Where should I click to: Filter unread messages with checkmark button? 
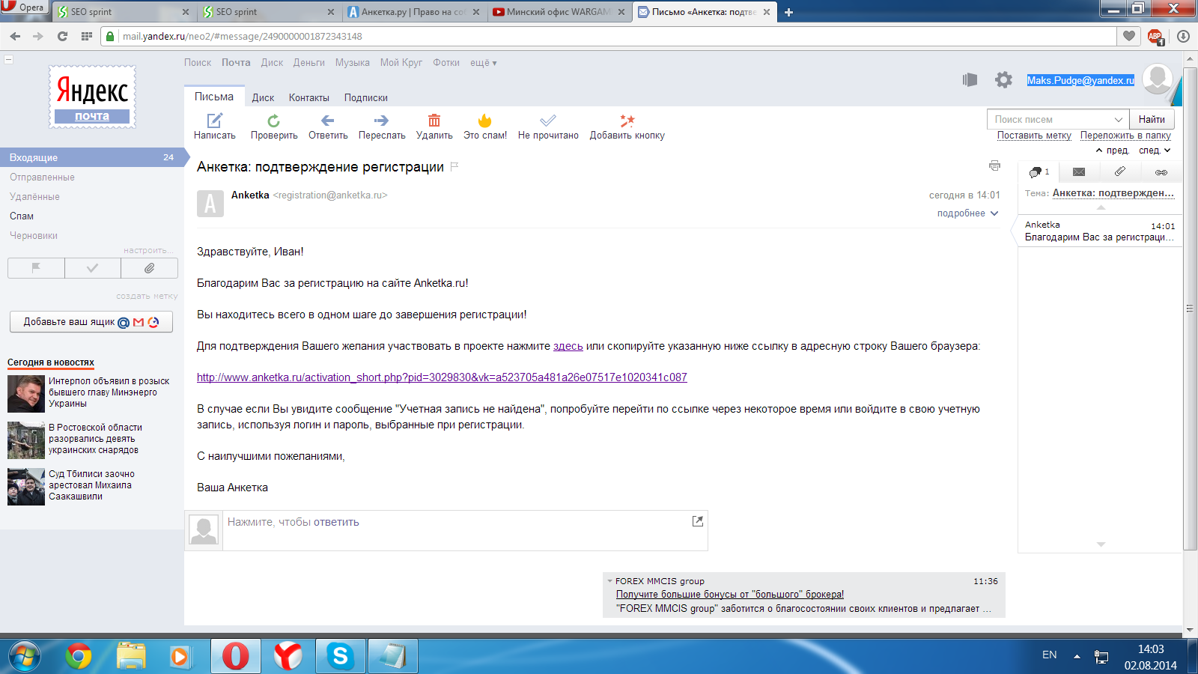click(93, 268)
